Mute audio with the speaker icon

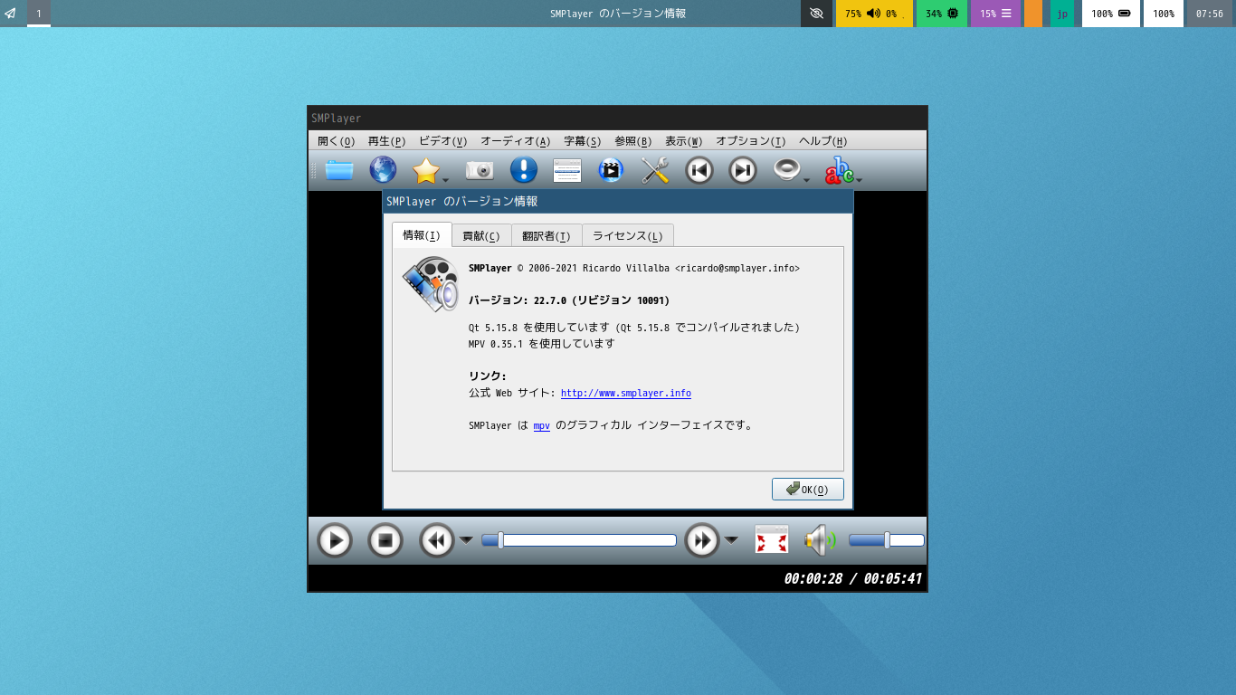[x=820, y=541]
